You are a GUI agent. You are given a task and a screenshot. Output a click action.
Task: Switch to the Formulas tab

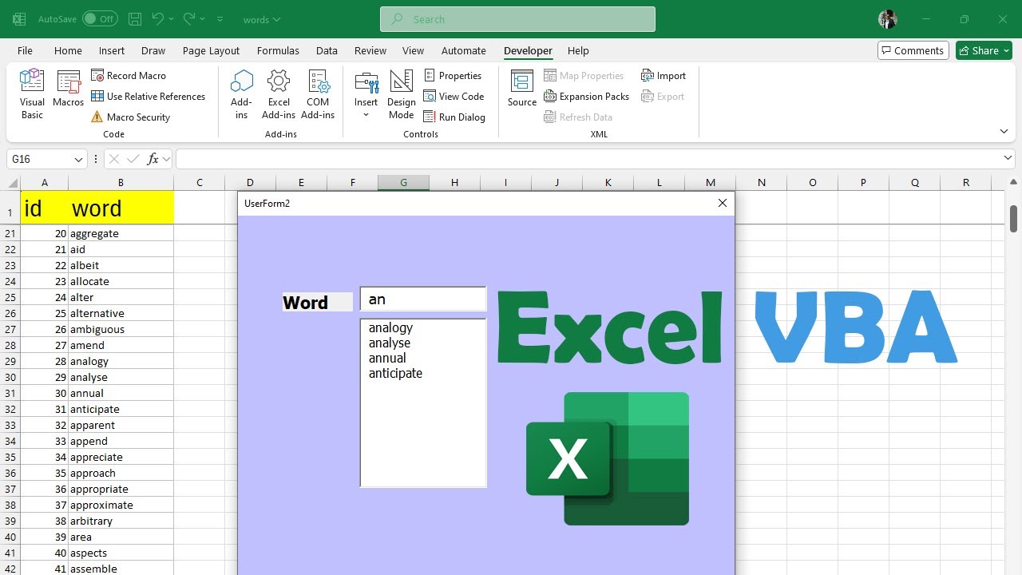(278, 50)
